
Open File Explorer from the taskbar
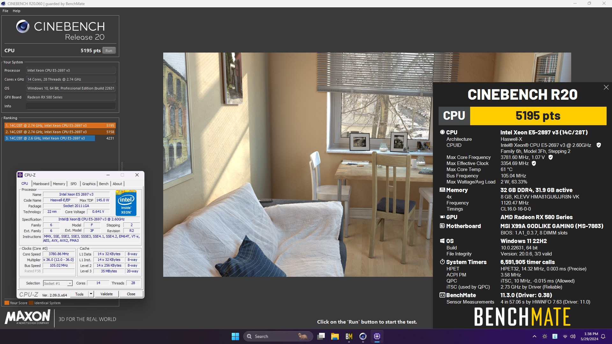point(335,336)
